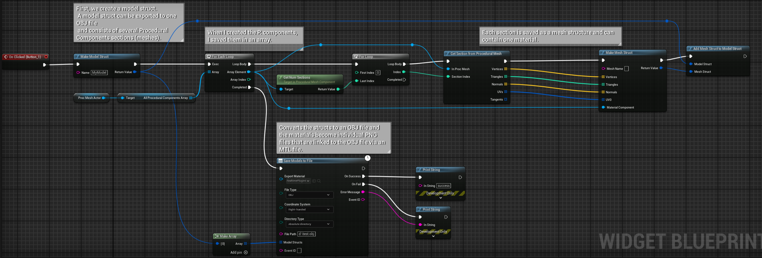Viewport: 762px width, 258px height.
Task: Expand the upper Print String node's advanced pins
Action: (440, 198)
